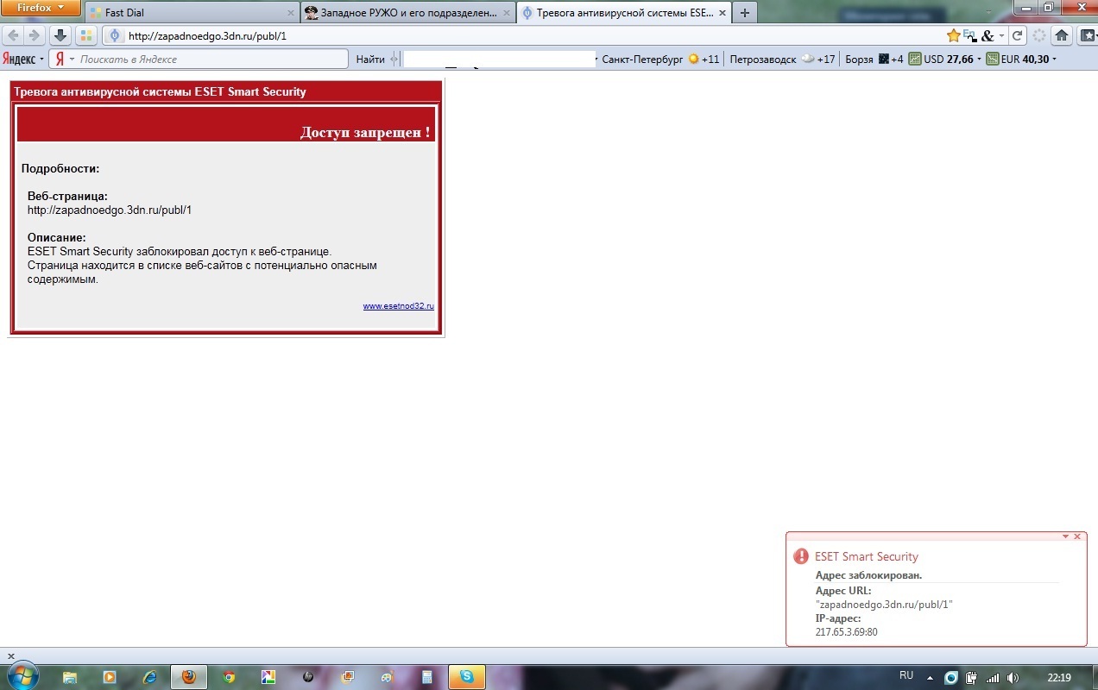
Task: Open the HP icon in the taskbar
Action: coord(308,677)
